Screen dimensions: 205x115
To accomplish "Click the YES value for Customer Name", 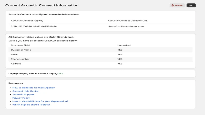I will (x=120, y=50).
